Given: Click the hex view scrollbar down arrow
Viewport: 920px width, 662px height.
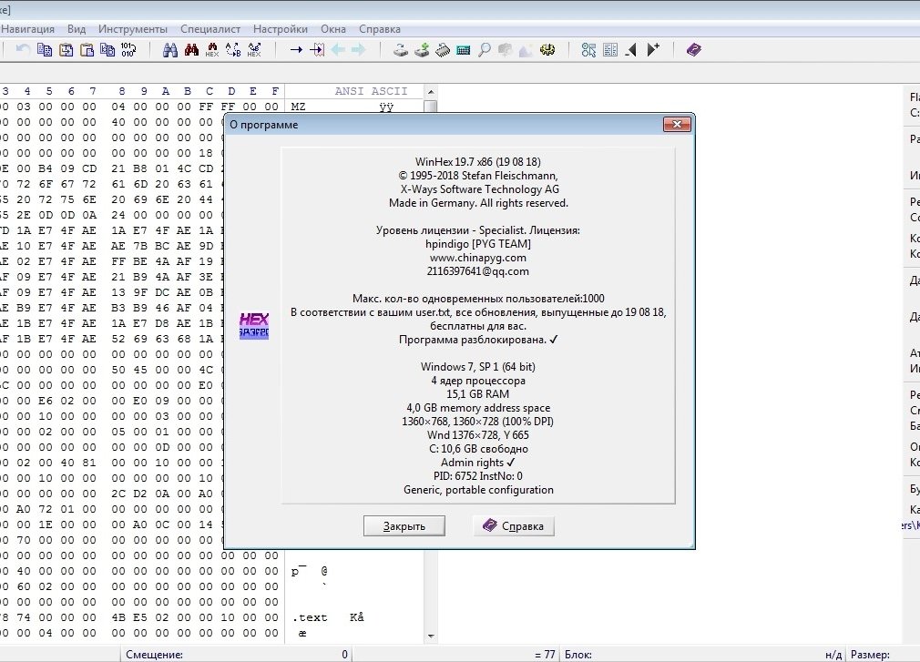Looking at the screenshot, I should click(x=431, y=637).
